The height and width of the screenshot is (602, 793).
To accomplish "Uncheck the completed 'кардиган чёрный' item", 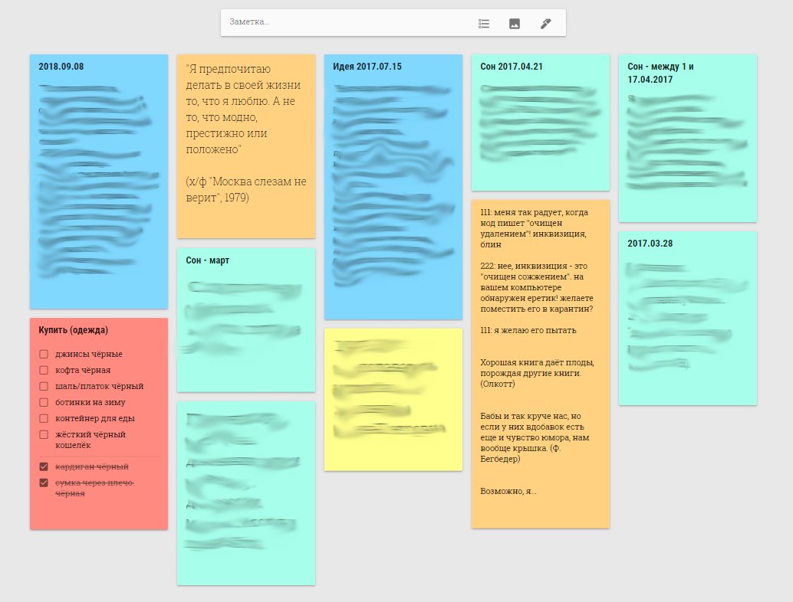I will 44,466.
